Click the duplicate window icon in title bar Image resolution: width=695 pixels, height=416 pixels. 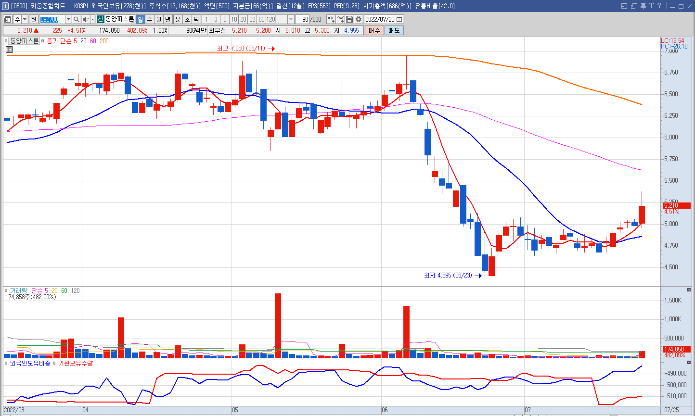[634, 6]
